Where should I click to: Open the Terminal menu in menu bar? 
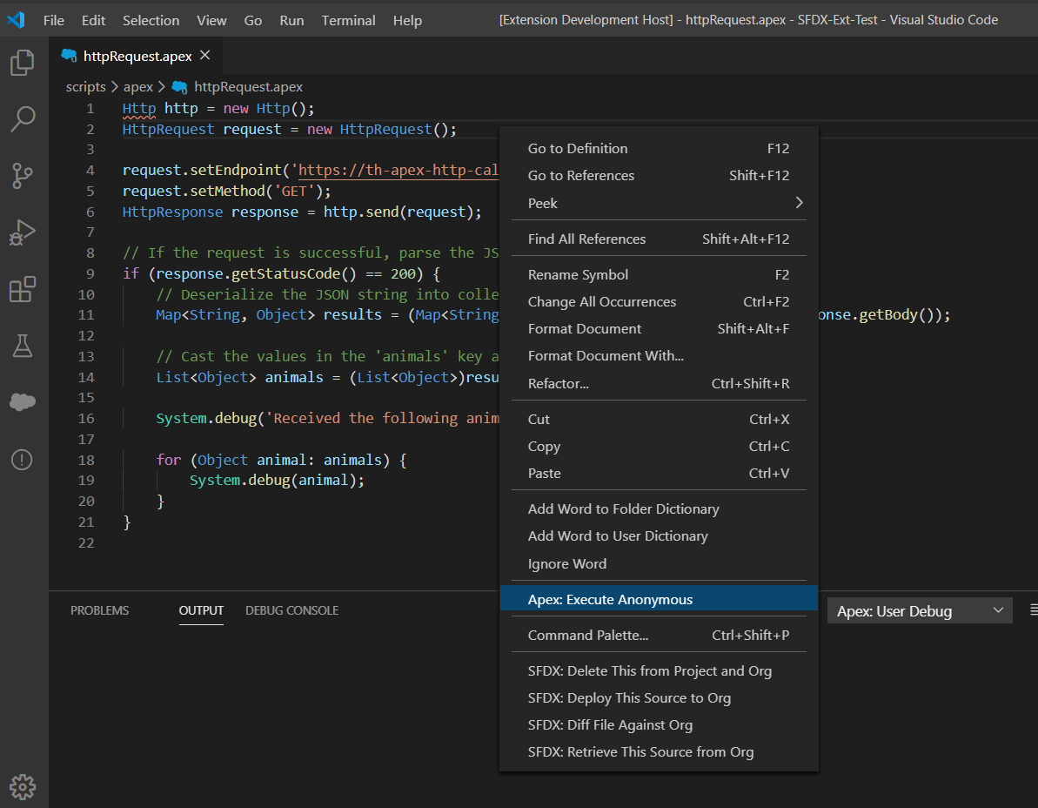coord(347,20)
